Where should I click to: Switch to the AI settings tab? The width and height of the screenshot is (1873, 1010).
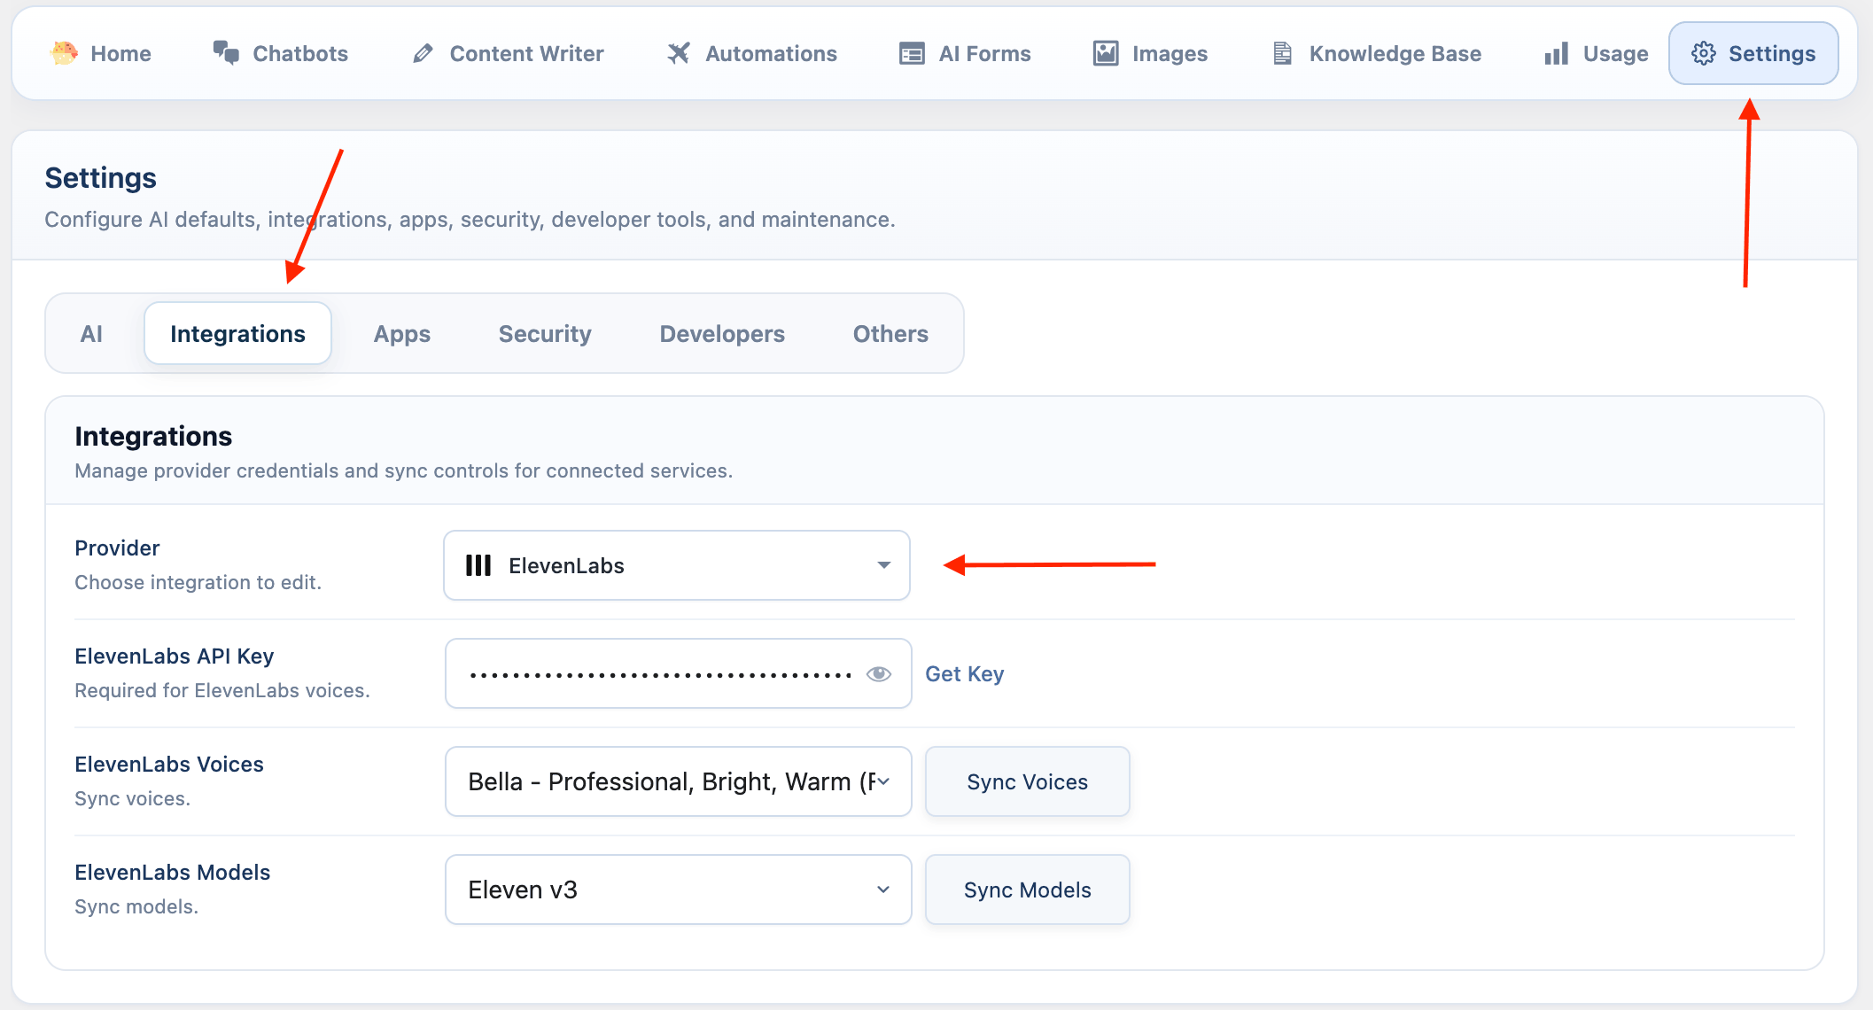91,334
